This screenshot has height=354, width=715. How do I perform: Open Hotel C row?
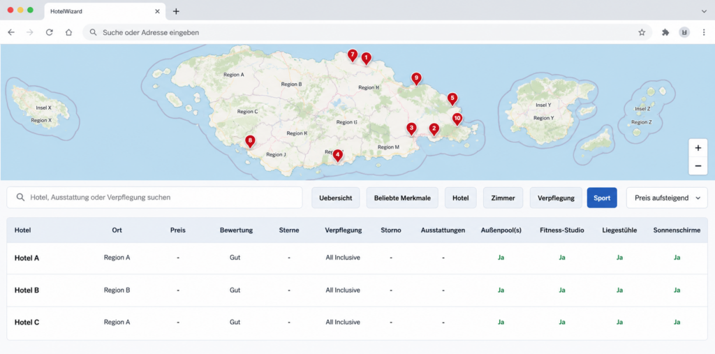[357, 323]
